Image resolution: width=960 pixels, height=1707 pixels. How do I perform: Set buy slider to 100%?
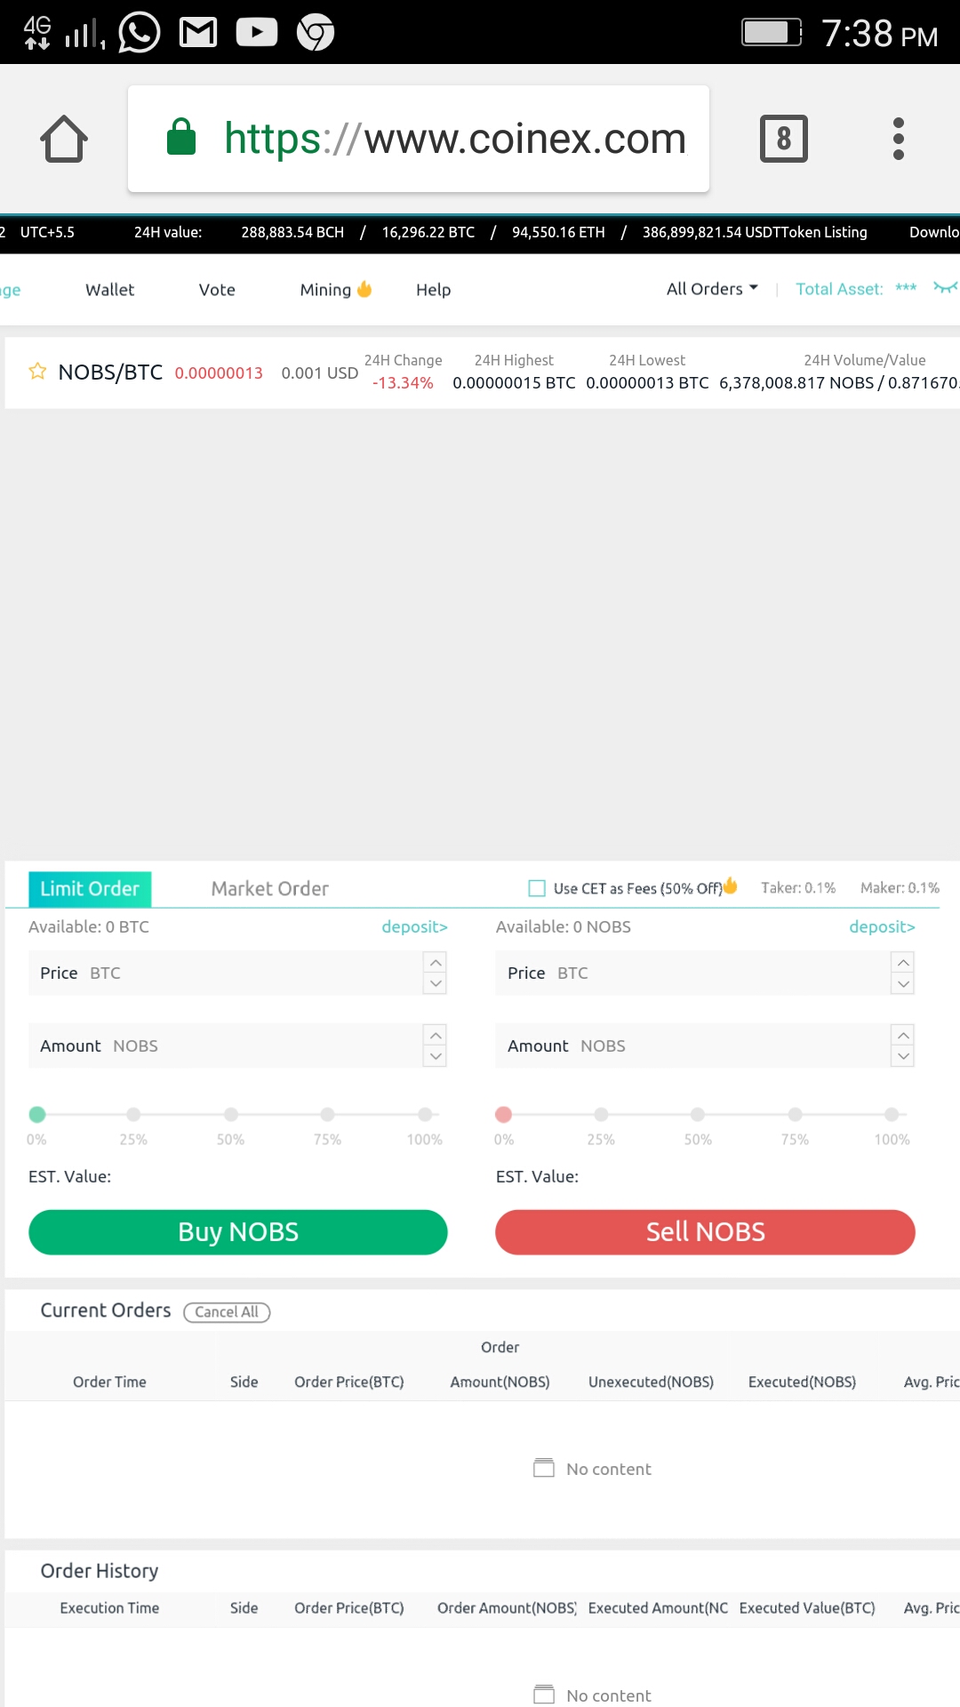(425, 1114)
